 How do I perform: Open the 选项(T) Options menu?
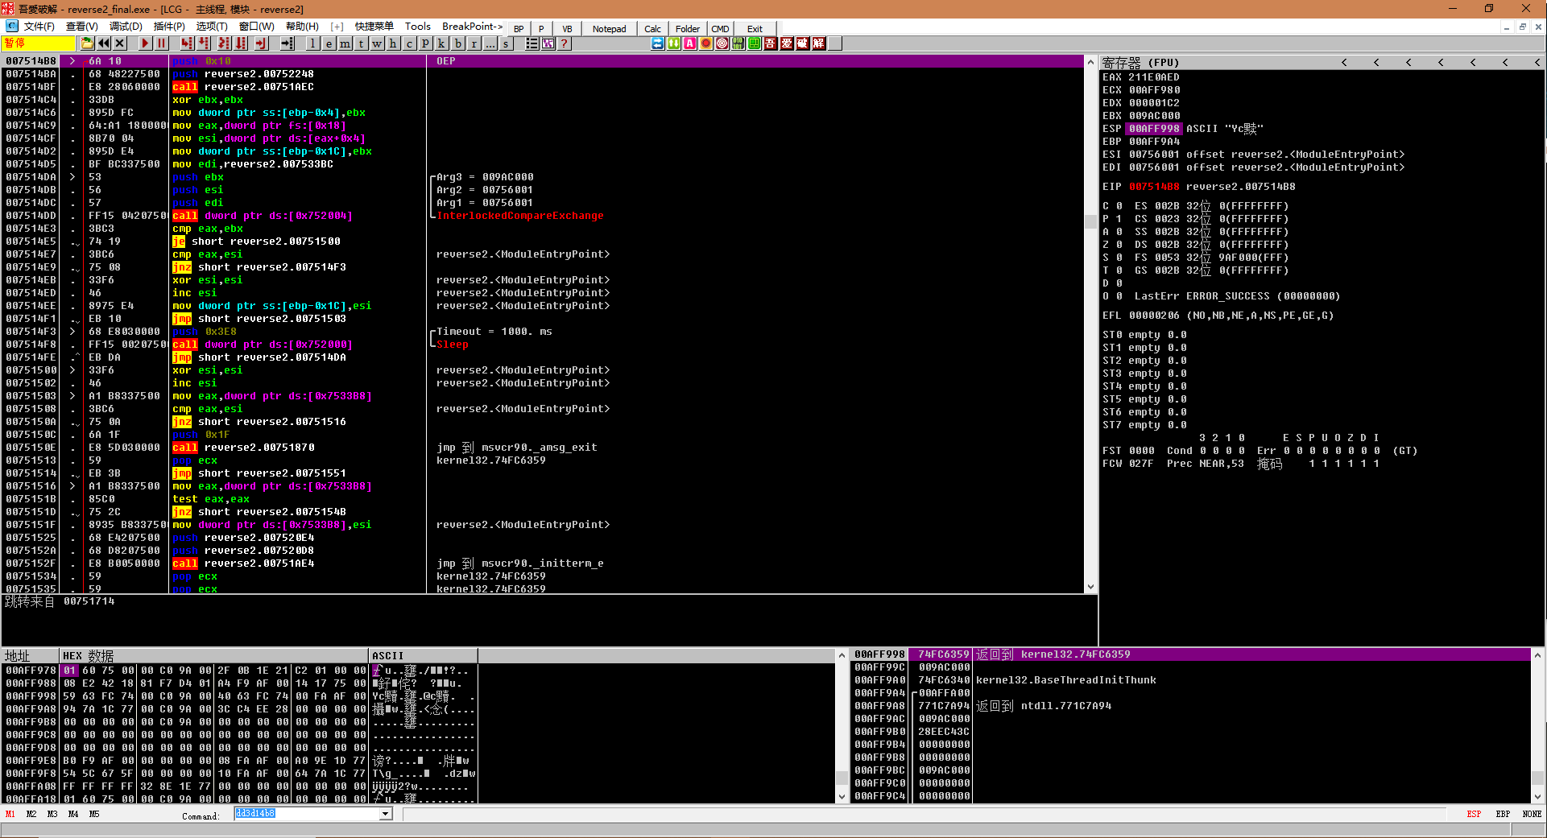(x=212, y=27)
